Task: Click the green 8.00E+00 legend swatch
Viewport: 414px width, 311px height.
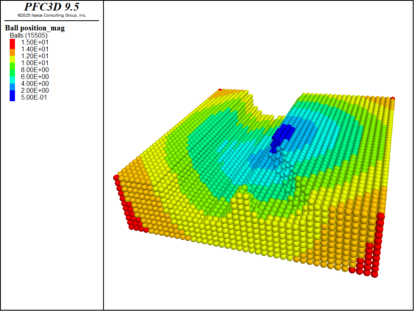Action: pyautogui.click(x=13, y=66)
